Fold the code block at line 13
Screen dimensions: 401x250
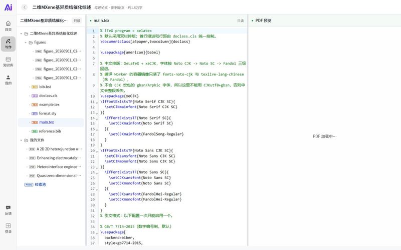(97, 113)
